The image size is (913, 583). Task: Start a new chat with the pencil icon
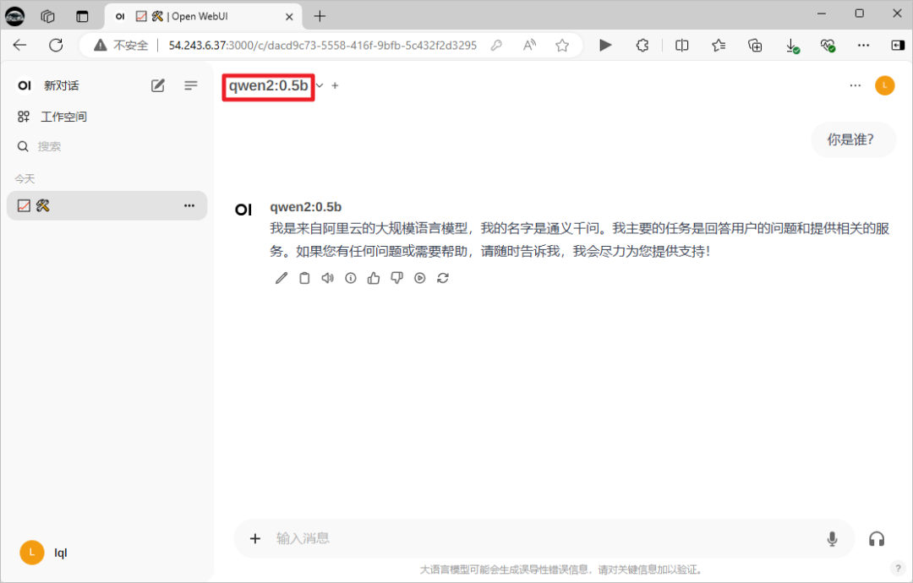[157, 84]
